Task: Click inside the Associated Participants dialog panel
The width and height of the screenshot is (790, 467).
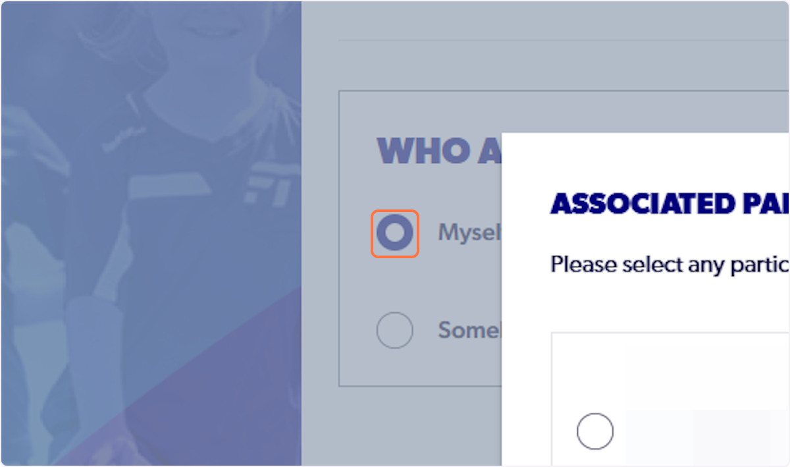Action: click(658, 296)
